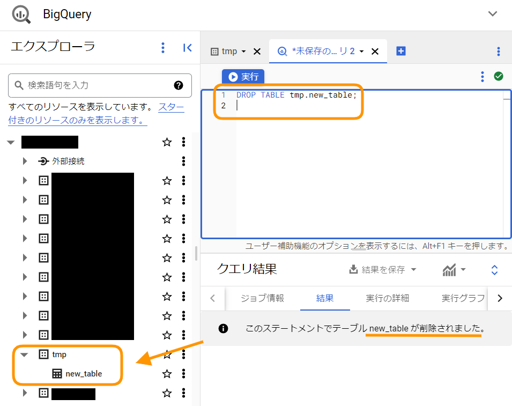Click the search help question mark icon
Screen dimensions: 512x406
pos(179,85)
